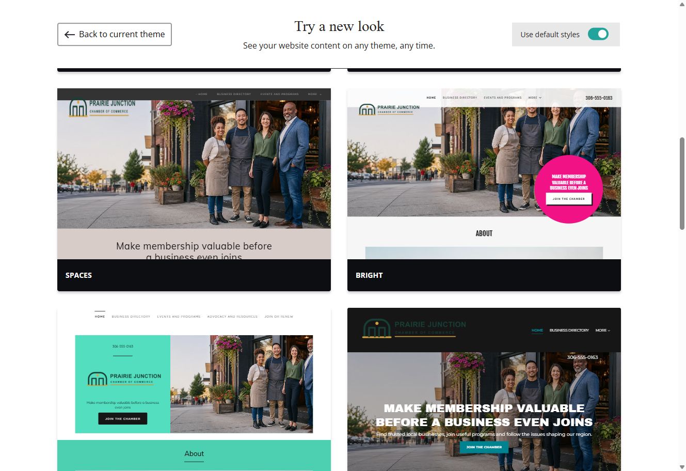Screen dimensions: 686x471
Task: Click Prairie Junction logo in Bright preview
Action: tap(389, 109)
